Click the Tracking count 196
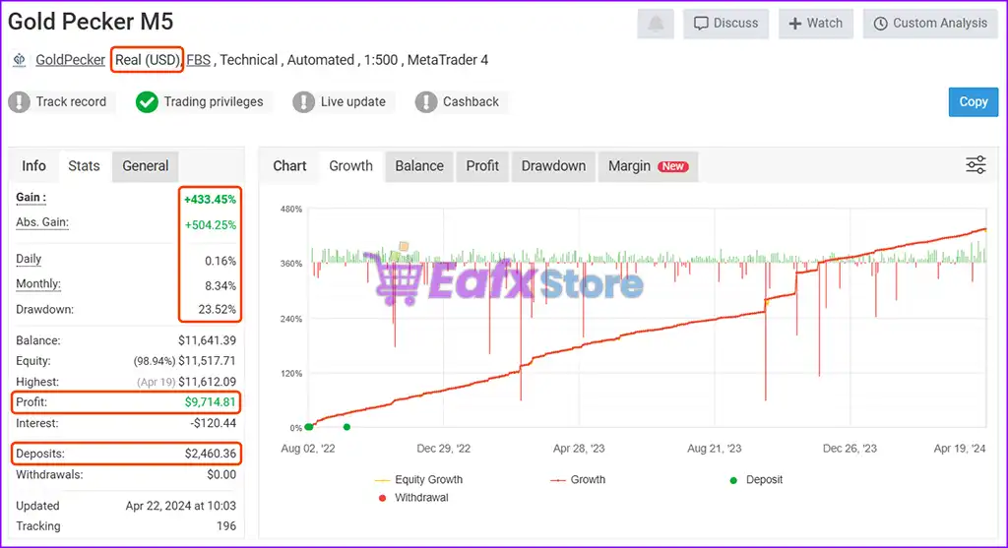Viewport: 1008px width, 548px height. [226, 526]
